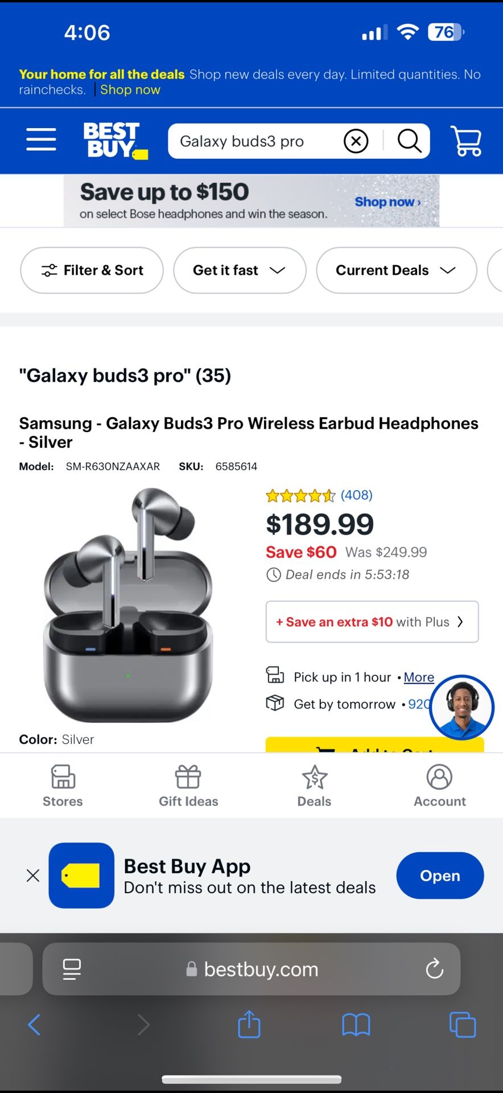The height and width of the screenshot is (1093, 503).
Task: Open the Account tab
Action: pyautogui.click(x=440, y=786)
